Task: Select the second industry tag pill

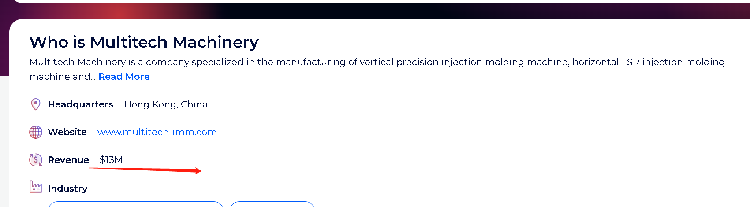Action: [272, 204]
